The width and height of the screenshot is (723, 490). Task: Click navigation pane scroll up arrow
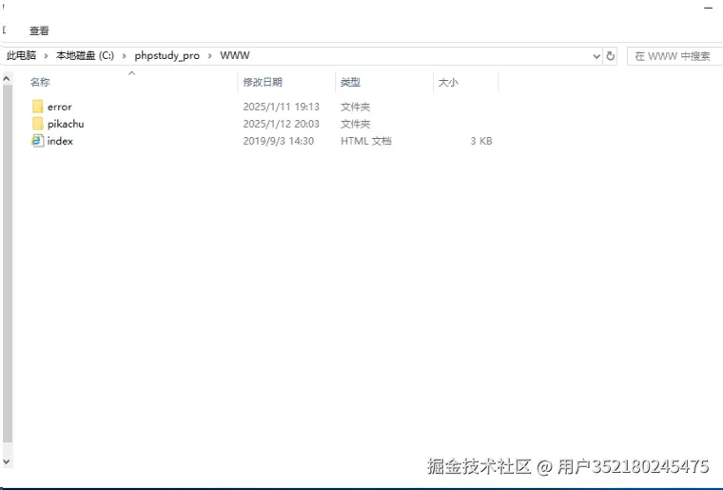click(7, 79)
